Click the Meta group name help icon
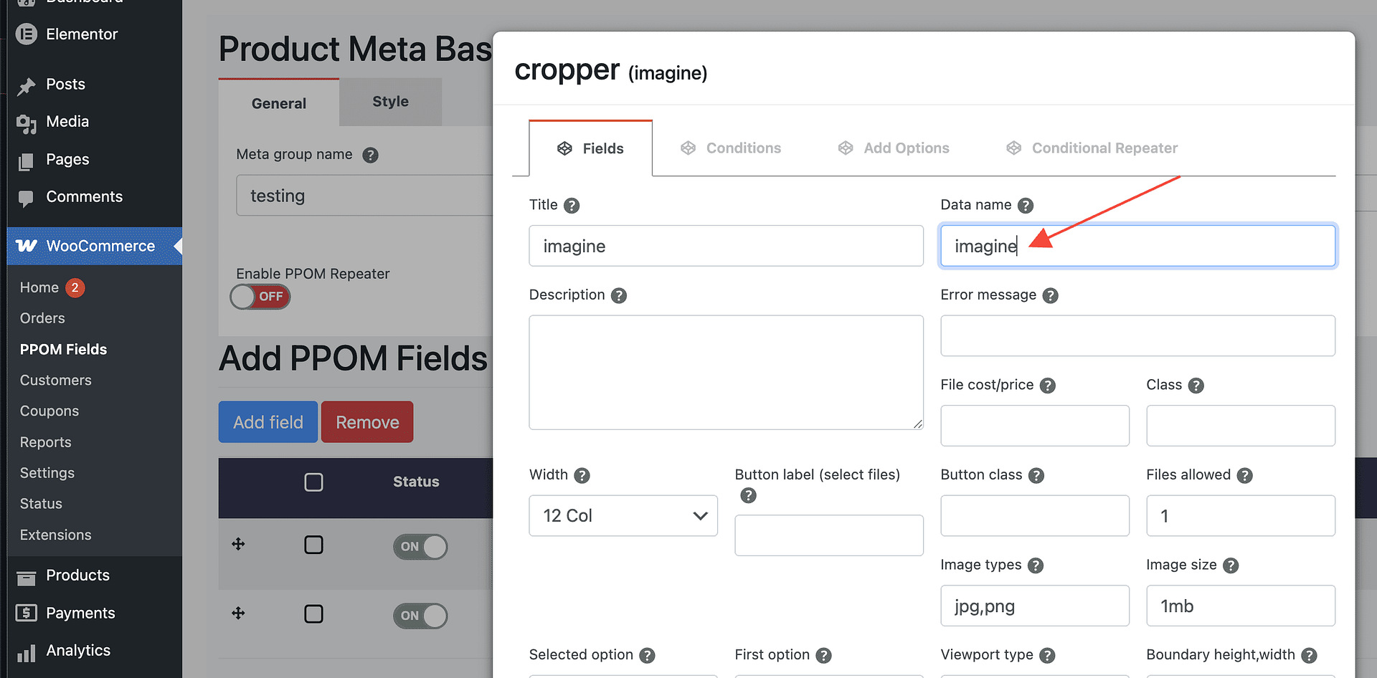 [370, 155]
